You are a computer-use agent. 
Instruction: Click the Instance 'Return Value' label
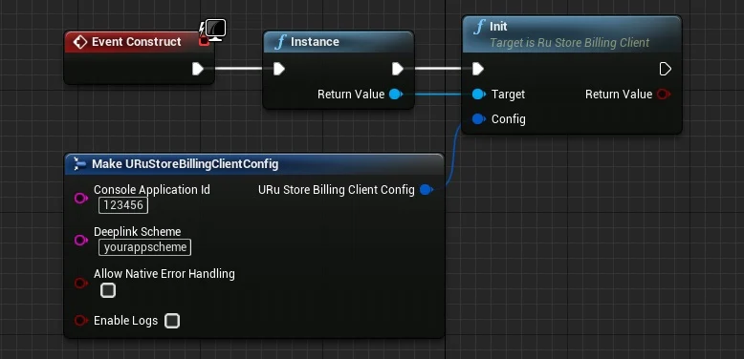(351, 95)
